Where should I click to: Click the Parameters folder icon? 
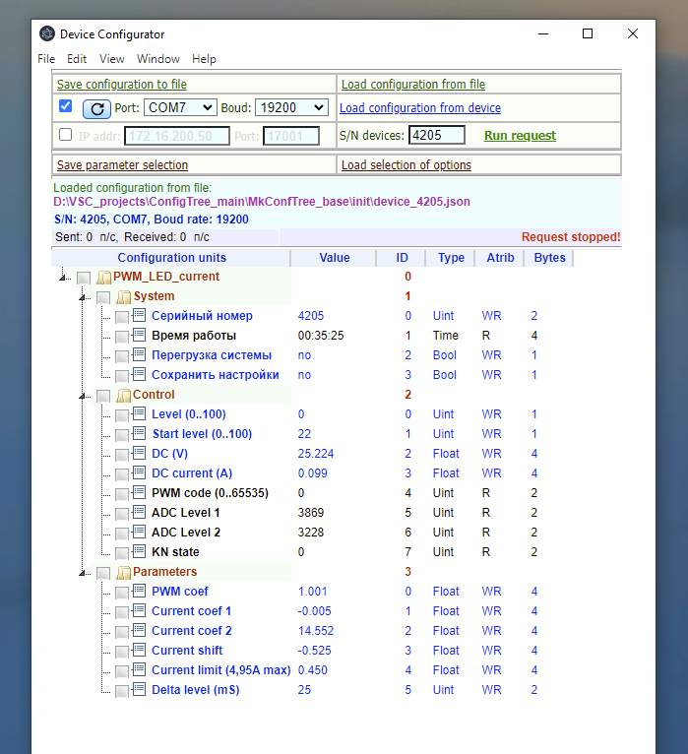[x=124, y=573]
